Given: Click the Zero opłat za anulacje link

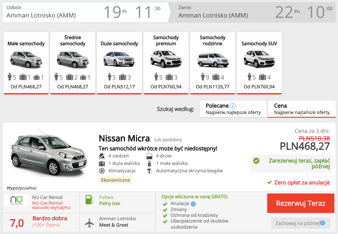Looking at the screenshot, I should pyautogui.click(x=302, y=182).
